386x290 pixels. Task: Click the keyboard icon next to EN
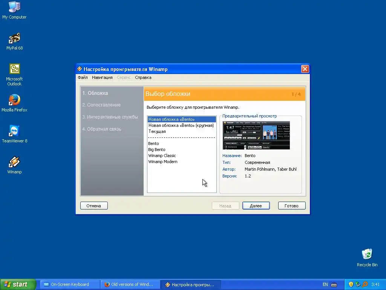click(334, 285)
